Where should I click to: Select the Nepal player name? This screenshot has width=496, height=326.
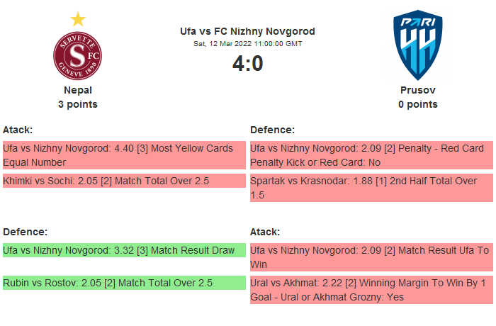coord(78,90)
